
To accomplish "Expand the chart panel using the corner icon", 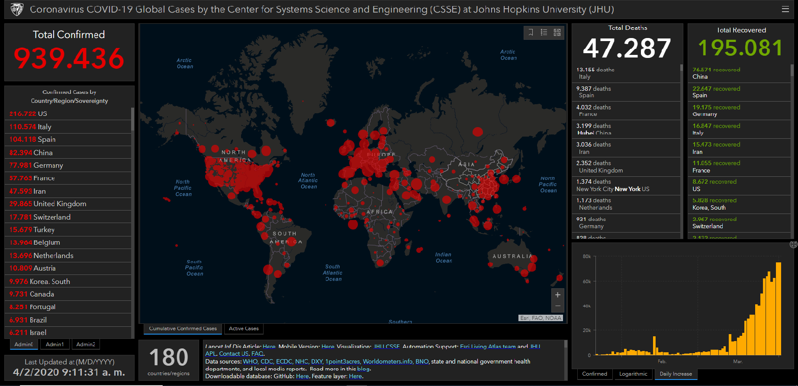I will (793, 244).
